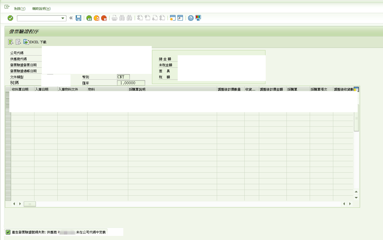Select the 採購單項次 column header
Image resolution: width=383 pixels, height=240 pixels.
pyautogui.click(x=321, y=89)
